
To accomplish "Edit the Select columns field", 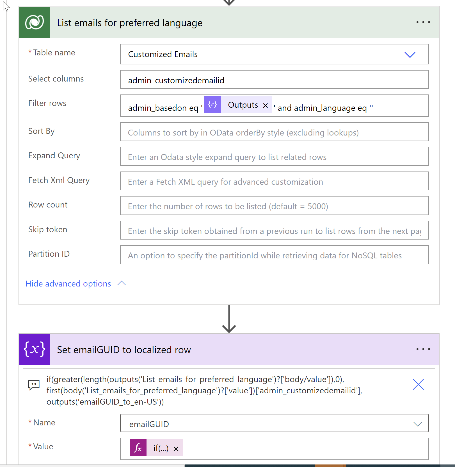I will pyautogui.click(x=274, y=80).
